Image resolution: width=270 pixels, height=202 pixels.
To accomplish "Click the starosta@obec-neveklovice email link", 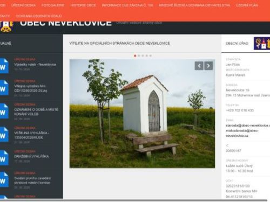I will coord(248,126).
